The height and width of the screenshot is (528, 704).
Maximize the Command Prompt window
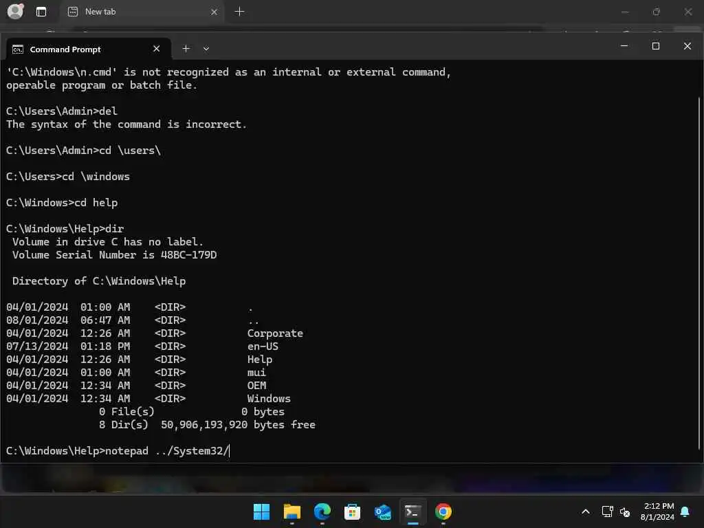tap(655, 46)
